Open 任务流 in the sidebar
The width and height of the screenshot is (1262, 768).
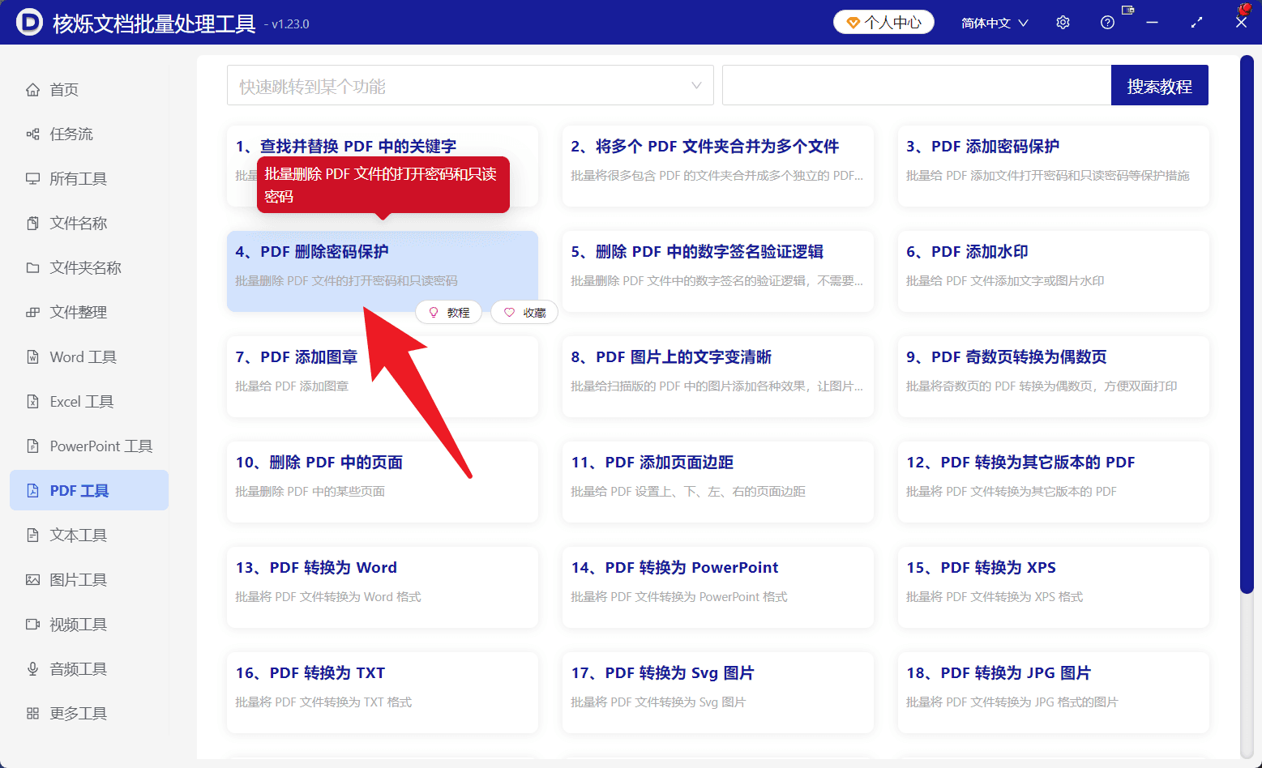(89, 134)
